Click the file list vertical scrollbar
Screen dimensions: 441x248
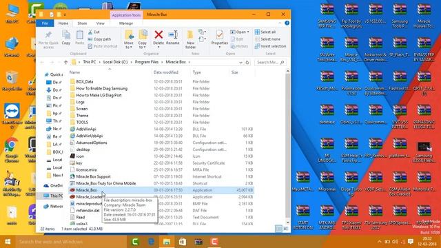pos(287,146)
